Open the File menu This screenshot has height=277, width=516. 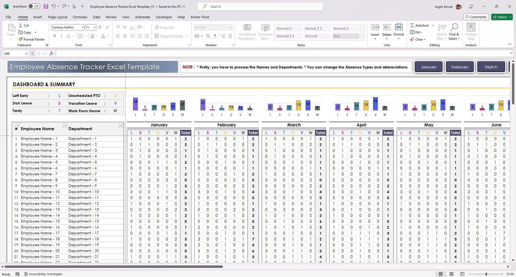point(8,17)
